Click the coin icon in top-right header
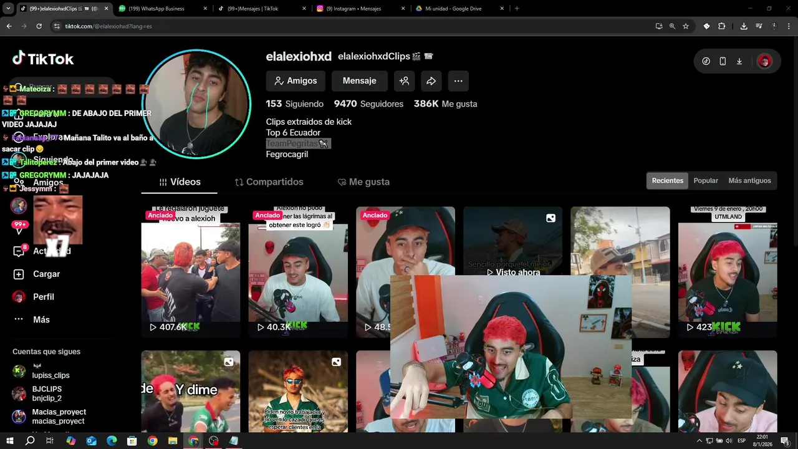798x449 pixels. [x=706, y=61]
